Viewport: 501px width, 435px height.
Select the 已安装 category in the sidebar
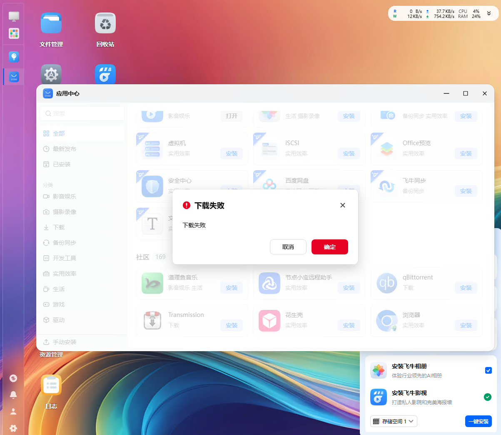65,164
